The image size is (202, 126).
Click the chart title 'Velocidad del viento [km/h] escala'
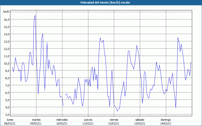105,3
